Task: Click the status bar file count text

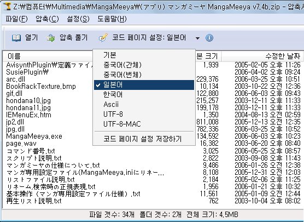Action: 112,215
